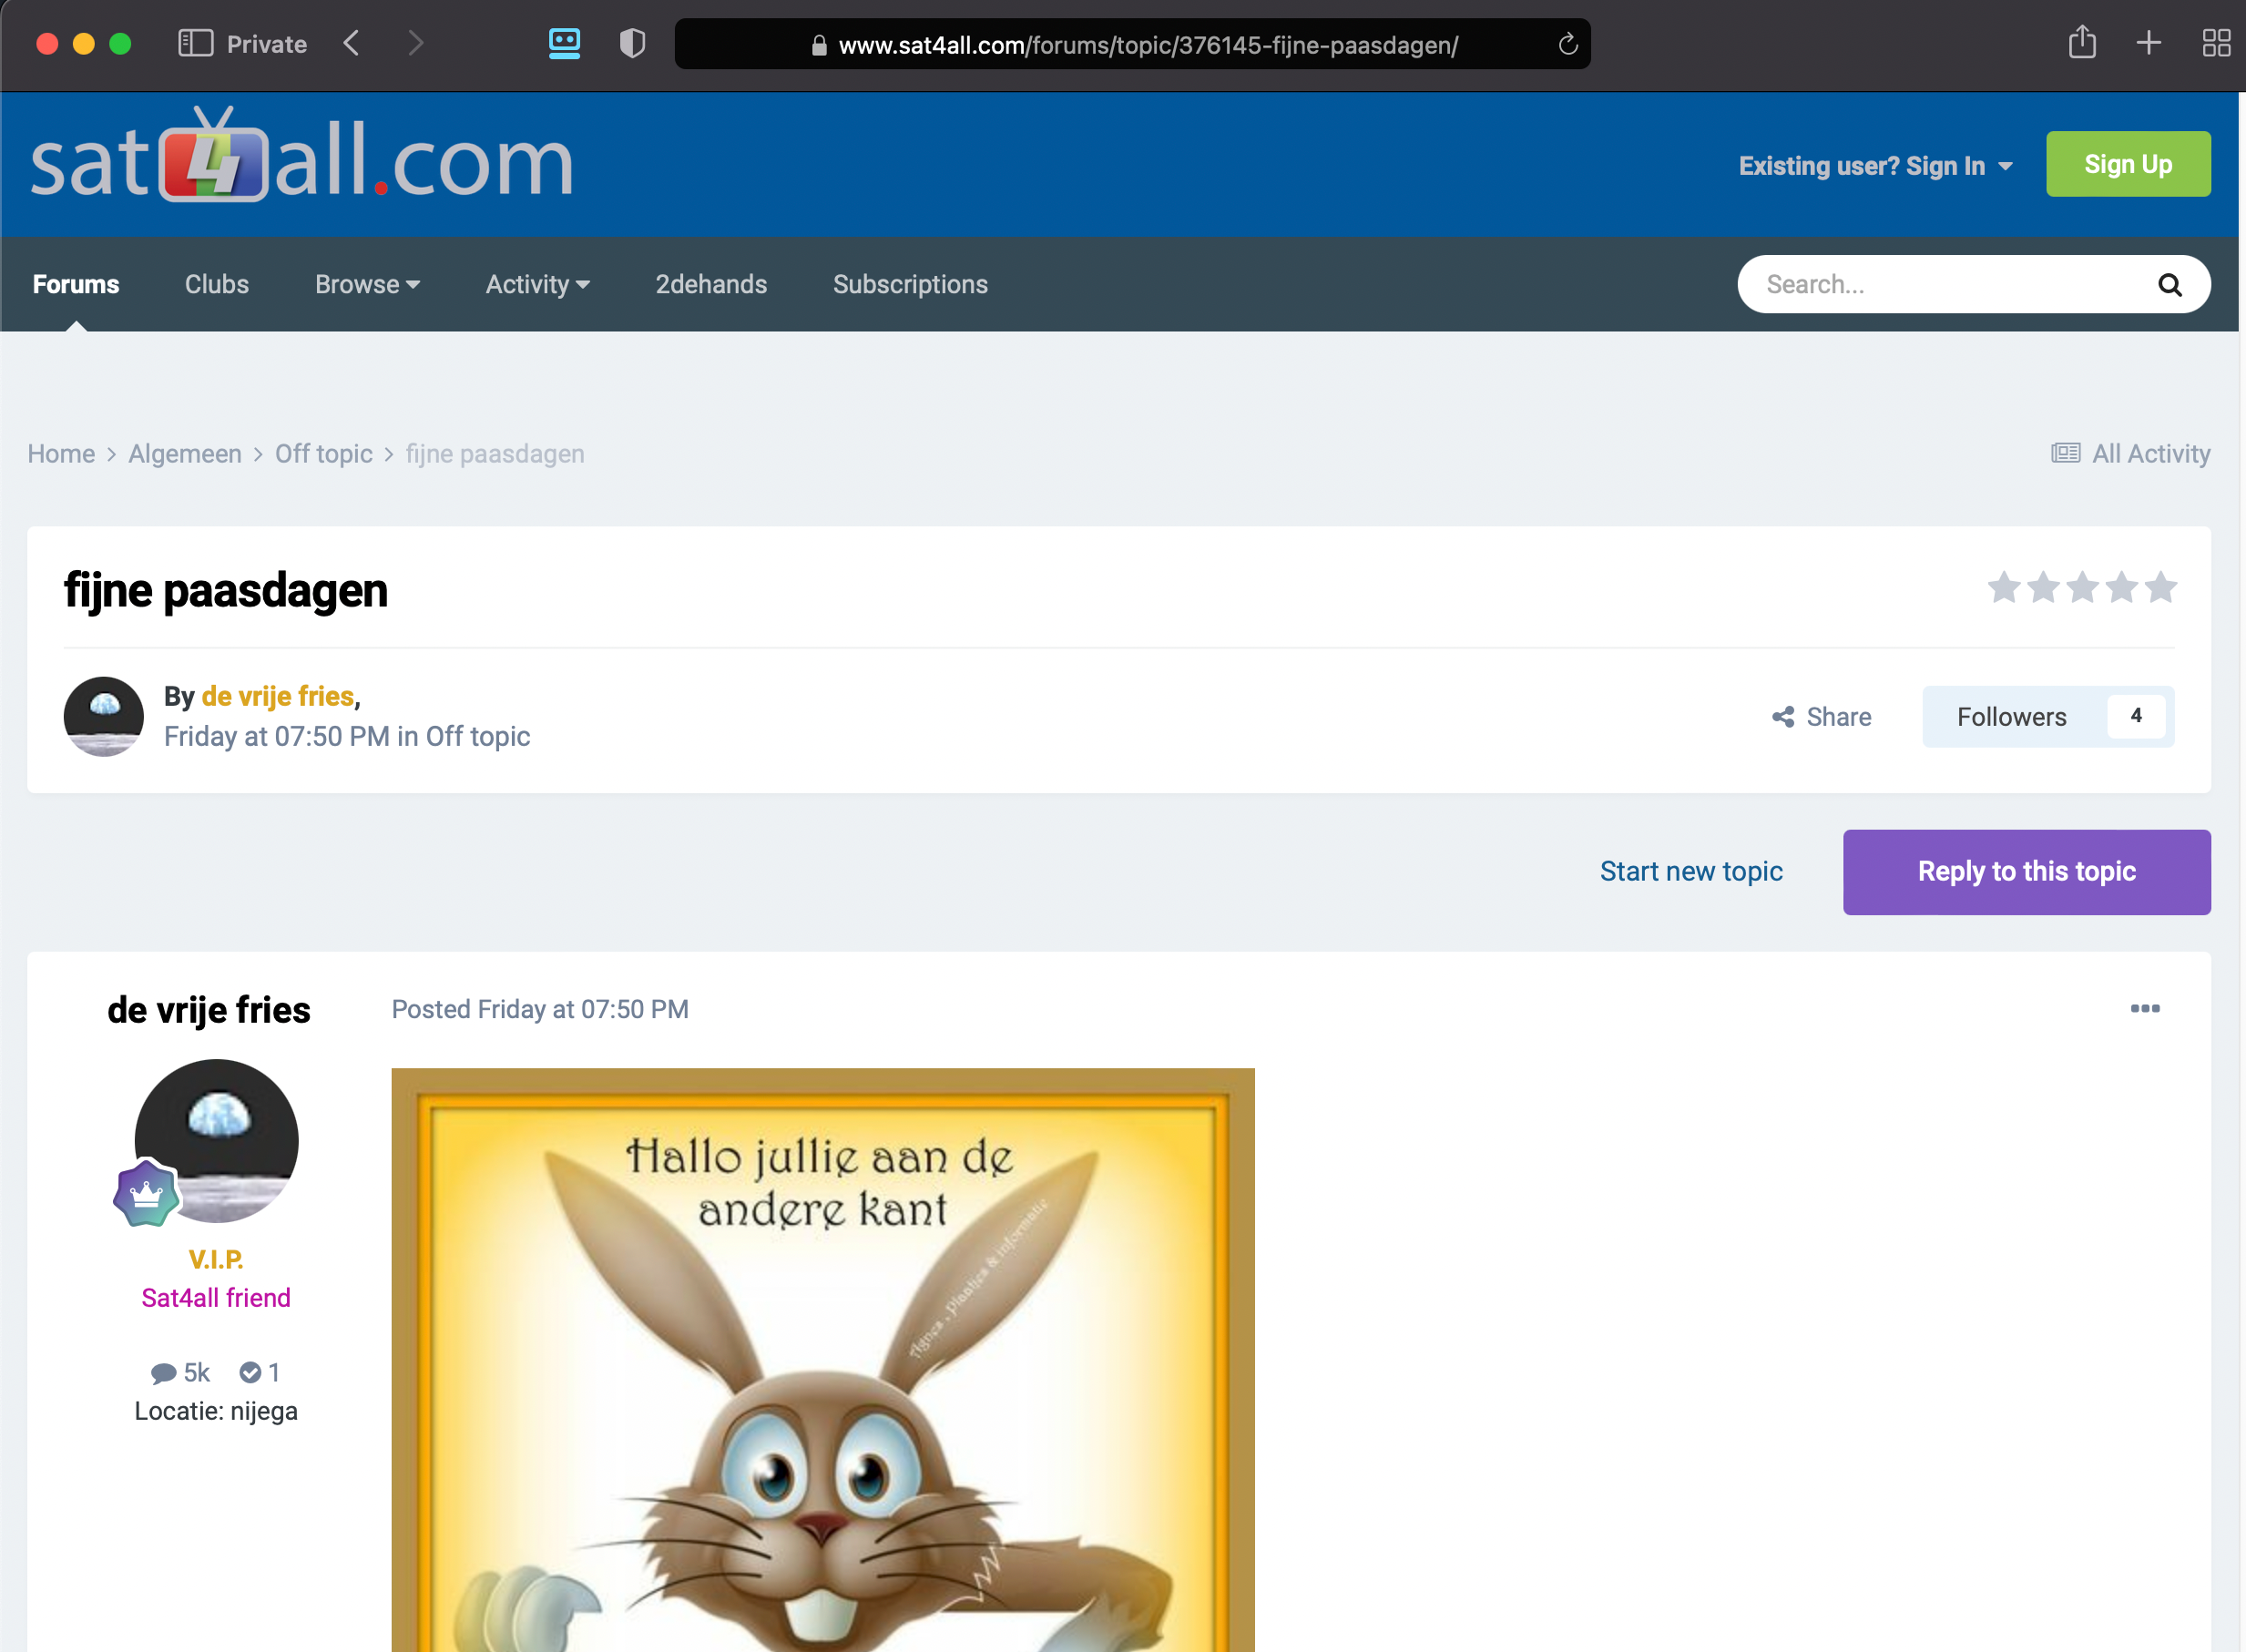Open the Clubs tab
2246x1652 pixels.
pyautogui.click(x=217, y=285)
